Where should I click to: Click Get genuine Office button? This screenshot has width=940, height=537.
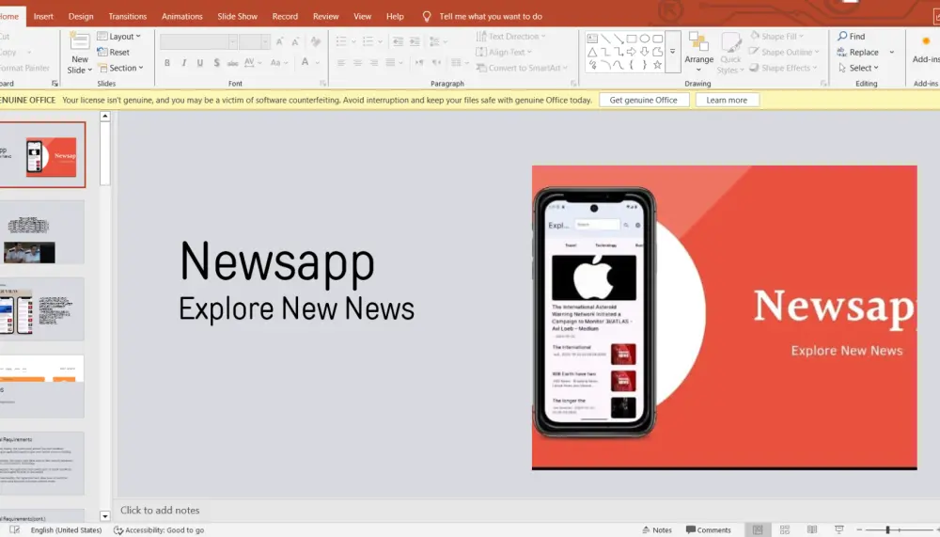[643, 101]
